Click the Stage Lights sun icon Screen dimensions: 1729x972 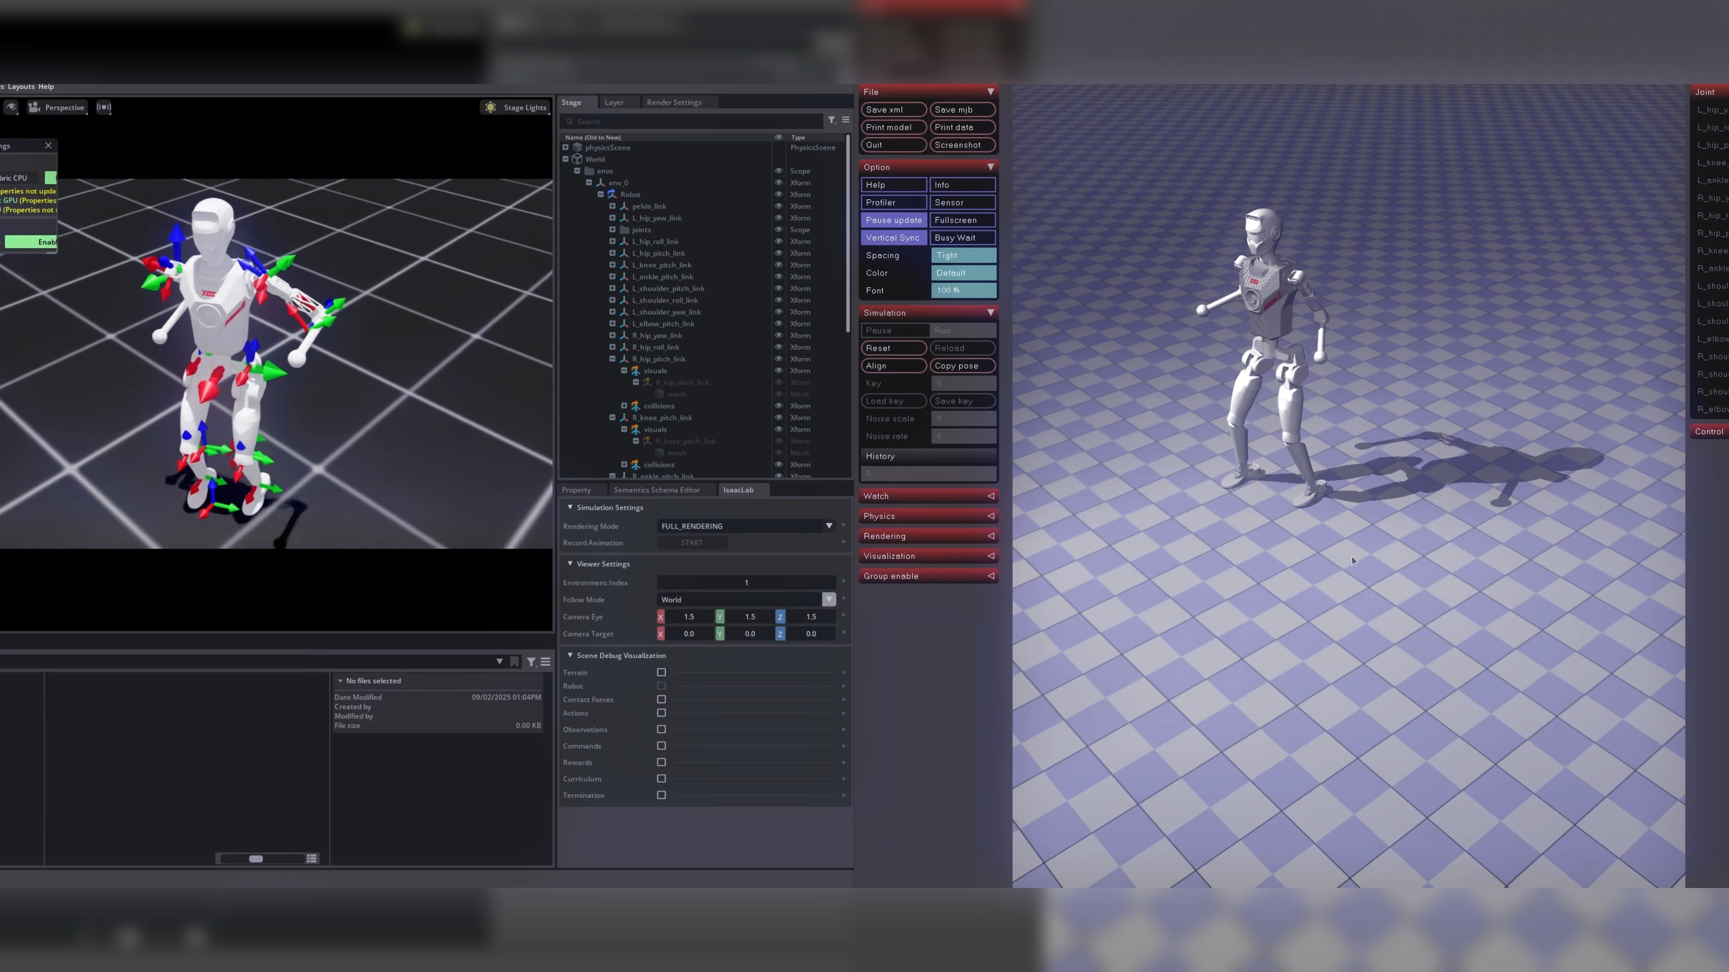click(x=491, y=107)
